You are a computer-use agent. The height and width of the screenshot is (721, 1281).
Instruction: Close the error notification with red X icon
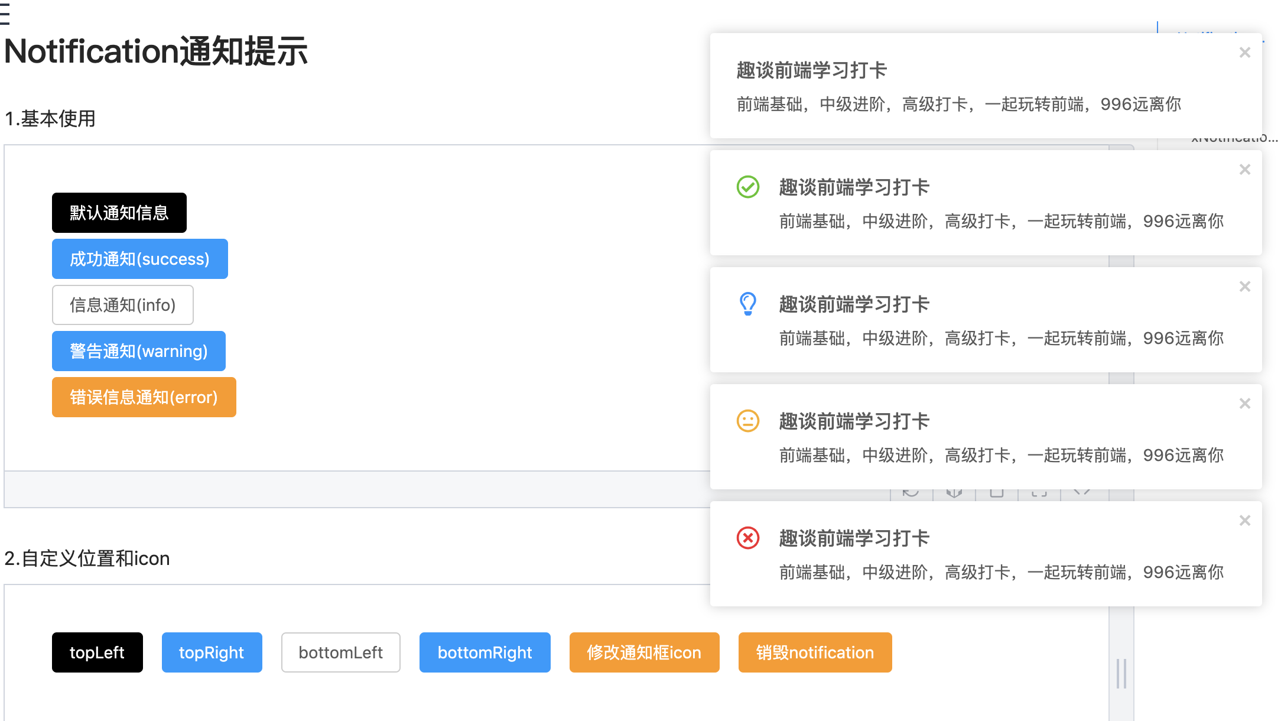click(1245, 521)
